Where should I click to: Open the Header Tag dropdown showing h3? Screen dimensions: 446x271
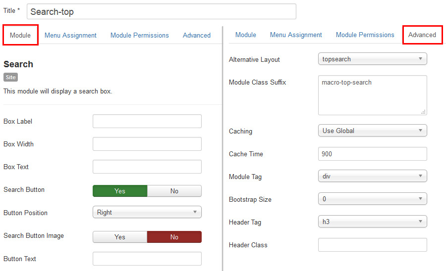point(372,222)
